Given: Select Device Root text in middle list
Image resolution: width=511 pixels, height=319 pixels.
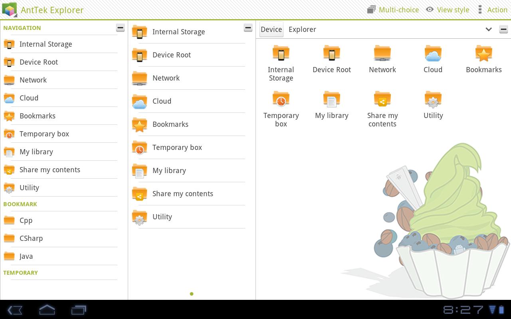Looking at the screenshot, I should tap(172, 55).
